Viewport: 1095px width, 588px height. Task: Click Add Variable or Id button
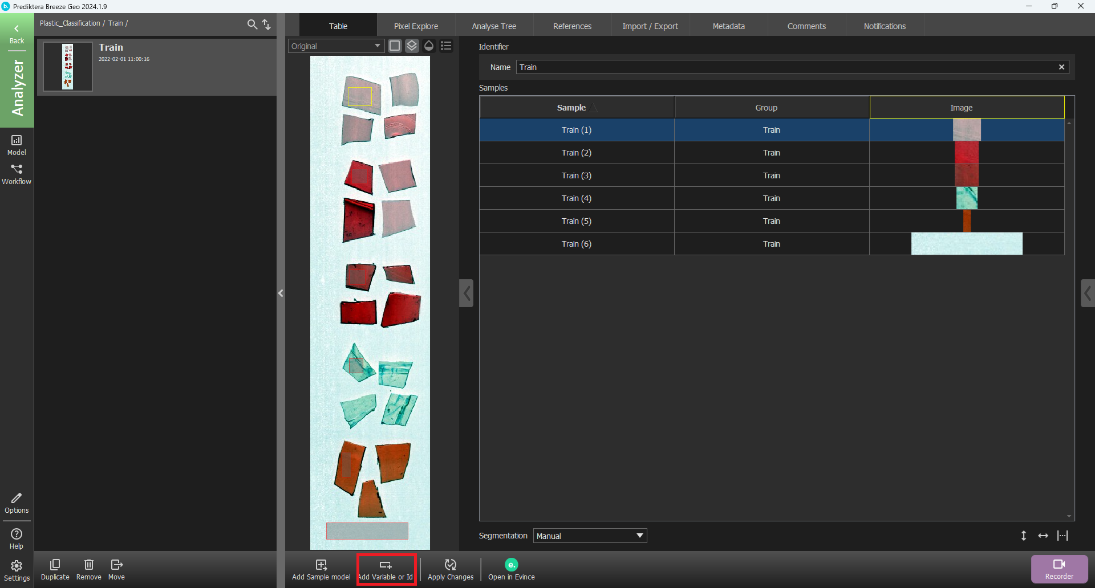[386, 569]
